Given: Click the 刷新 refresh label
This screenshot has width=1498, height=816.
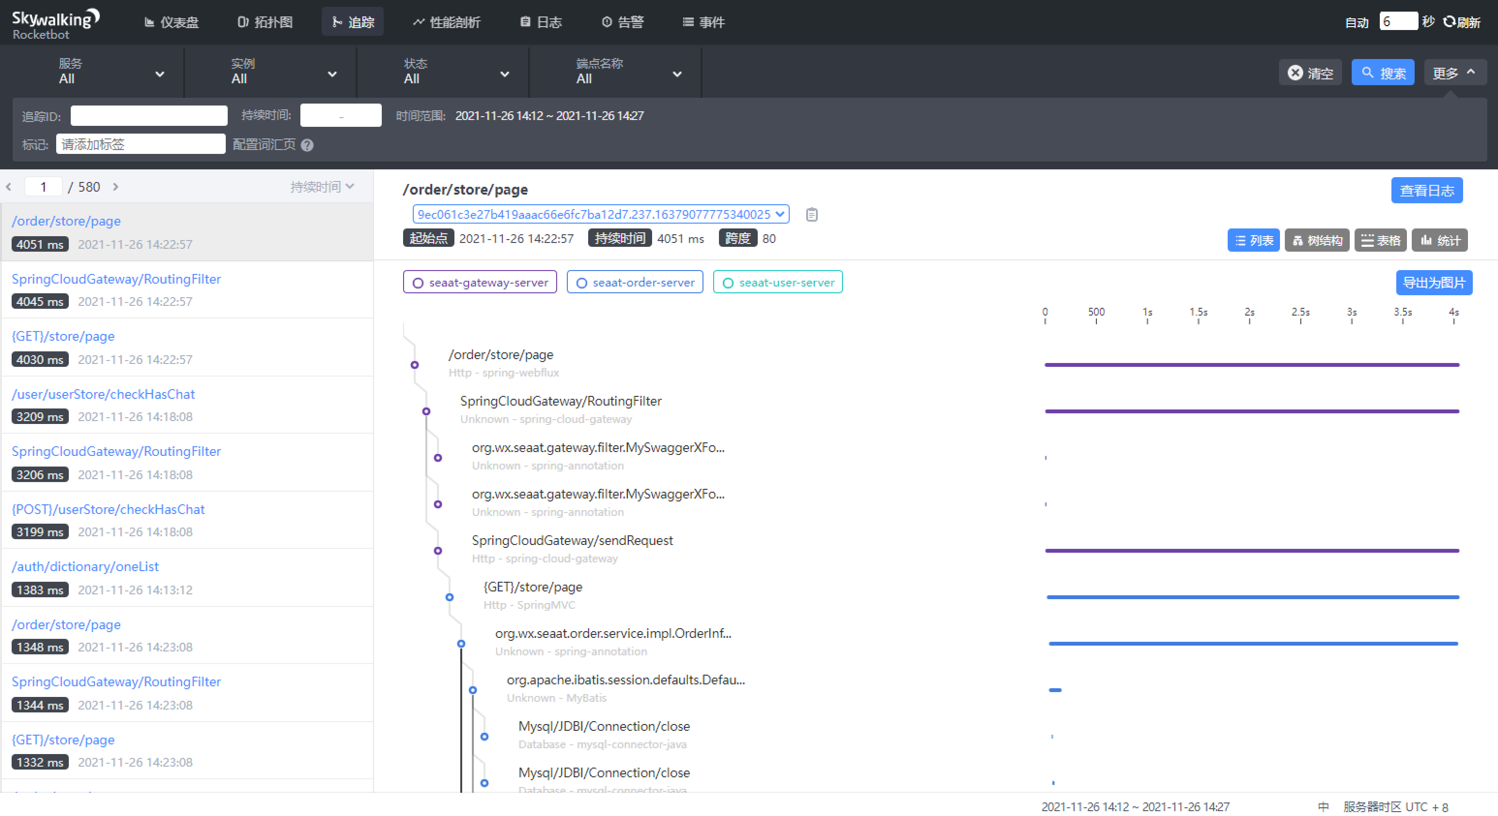Looking at the screenshot, I should tap(1469, 22).
